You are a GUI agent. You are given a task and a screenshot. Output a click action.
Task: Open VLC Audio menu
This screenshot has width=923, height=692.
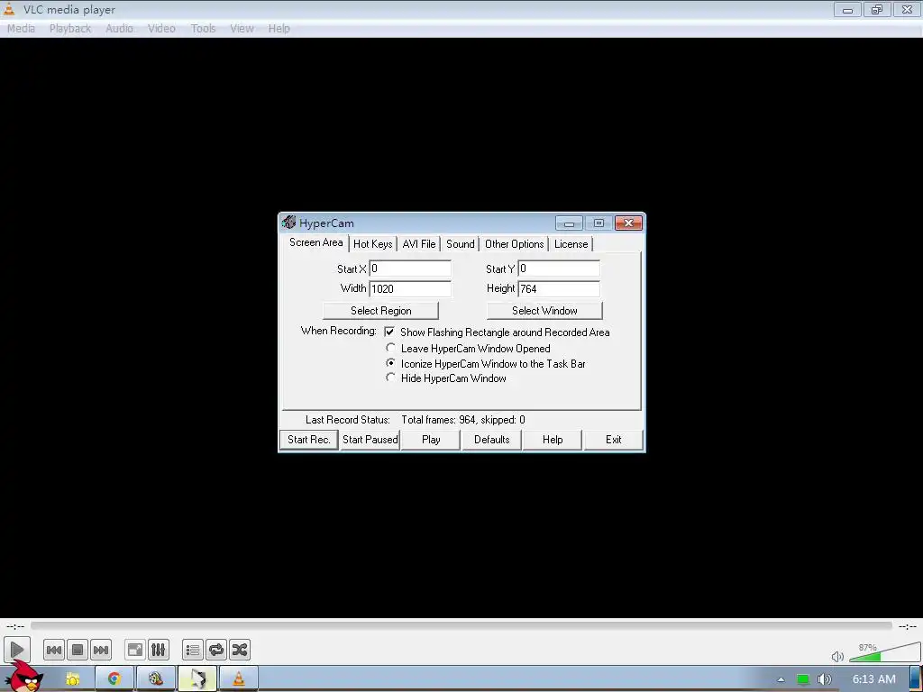click(x=120, y=28)
